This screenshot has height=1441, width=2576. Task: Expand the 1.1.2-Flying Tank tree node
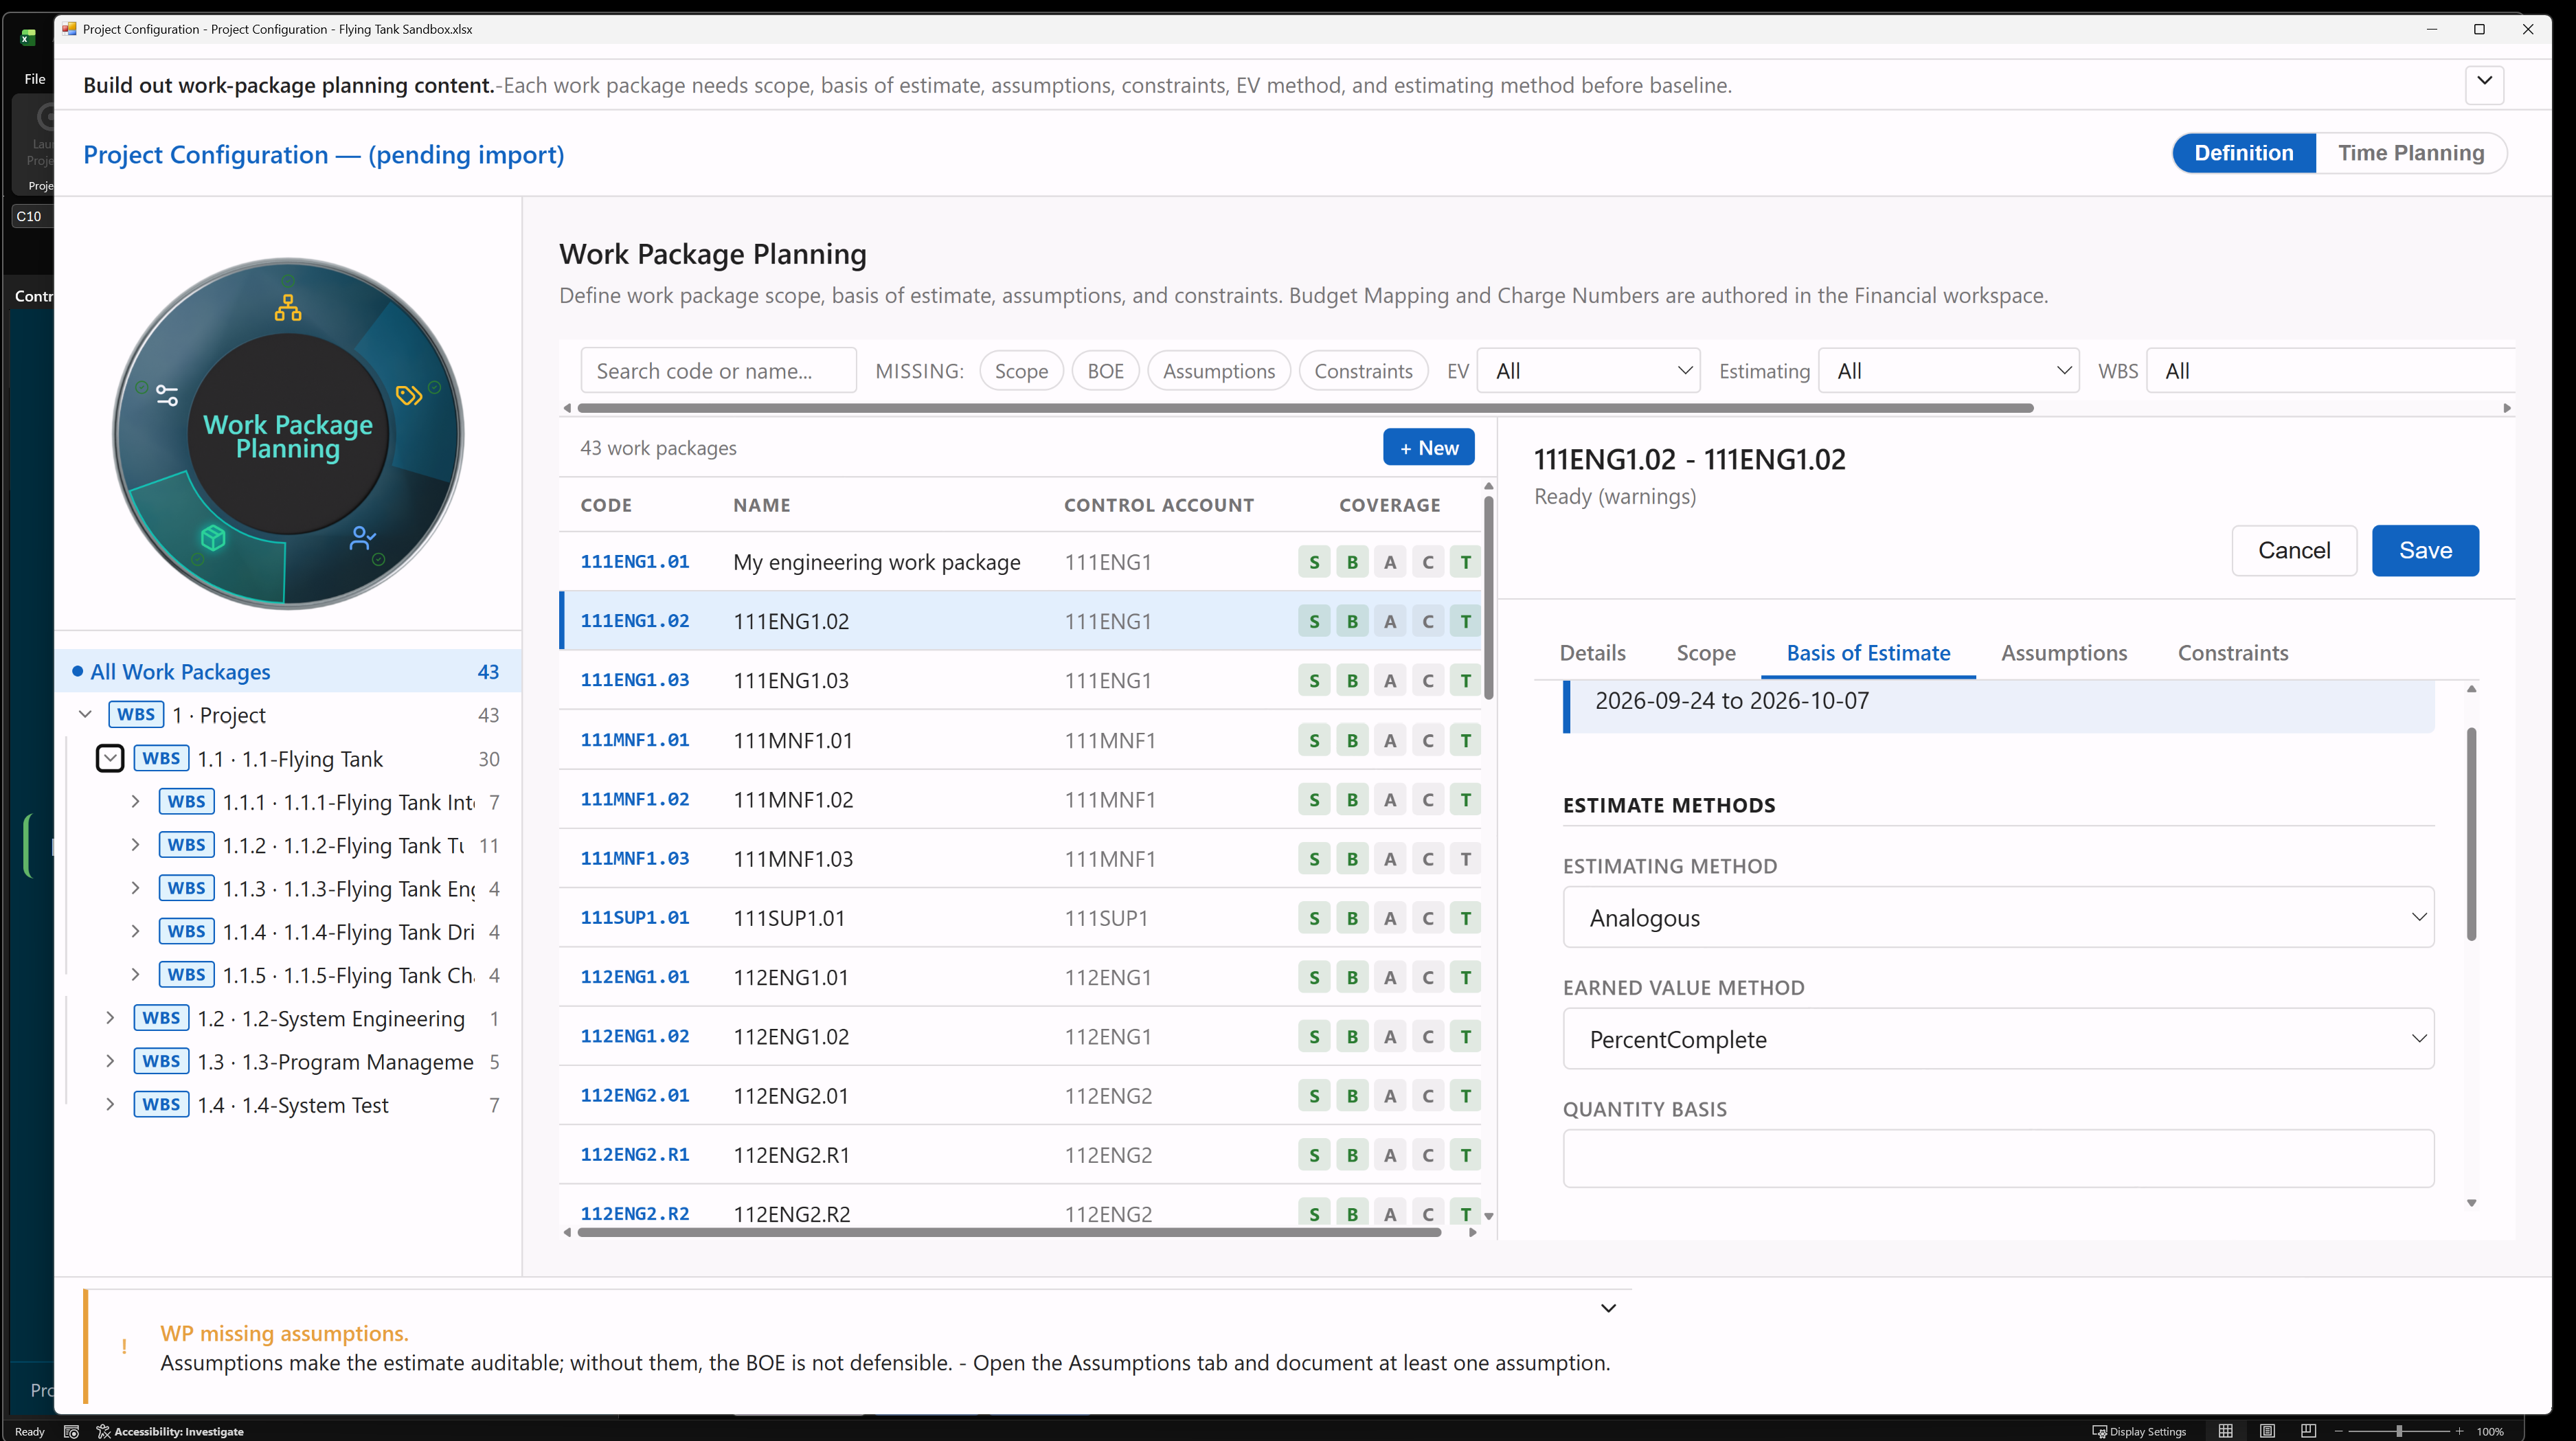135,845
